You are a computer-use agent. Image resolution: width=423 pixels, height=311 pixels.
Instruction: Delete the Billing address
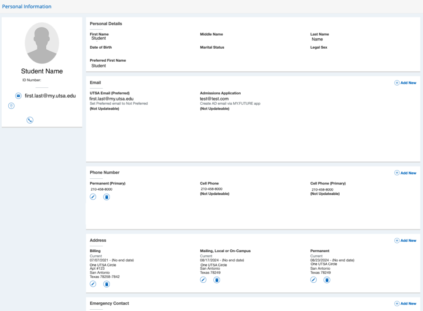click(x=106, y=284)
